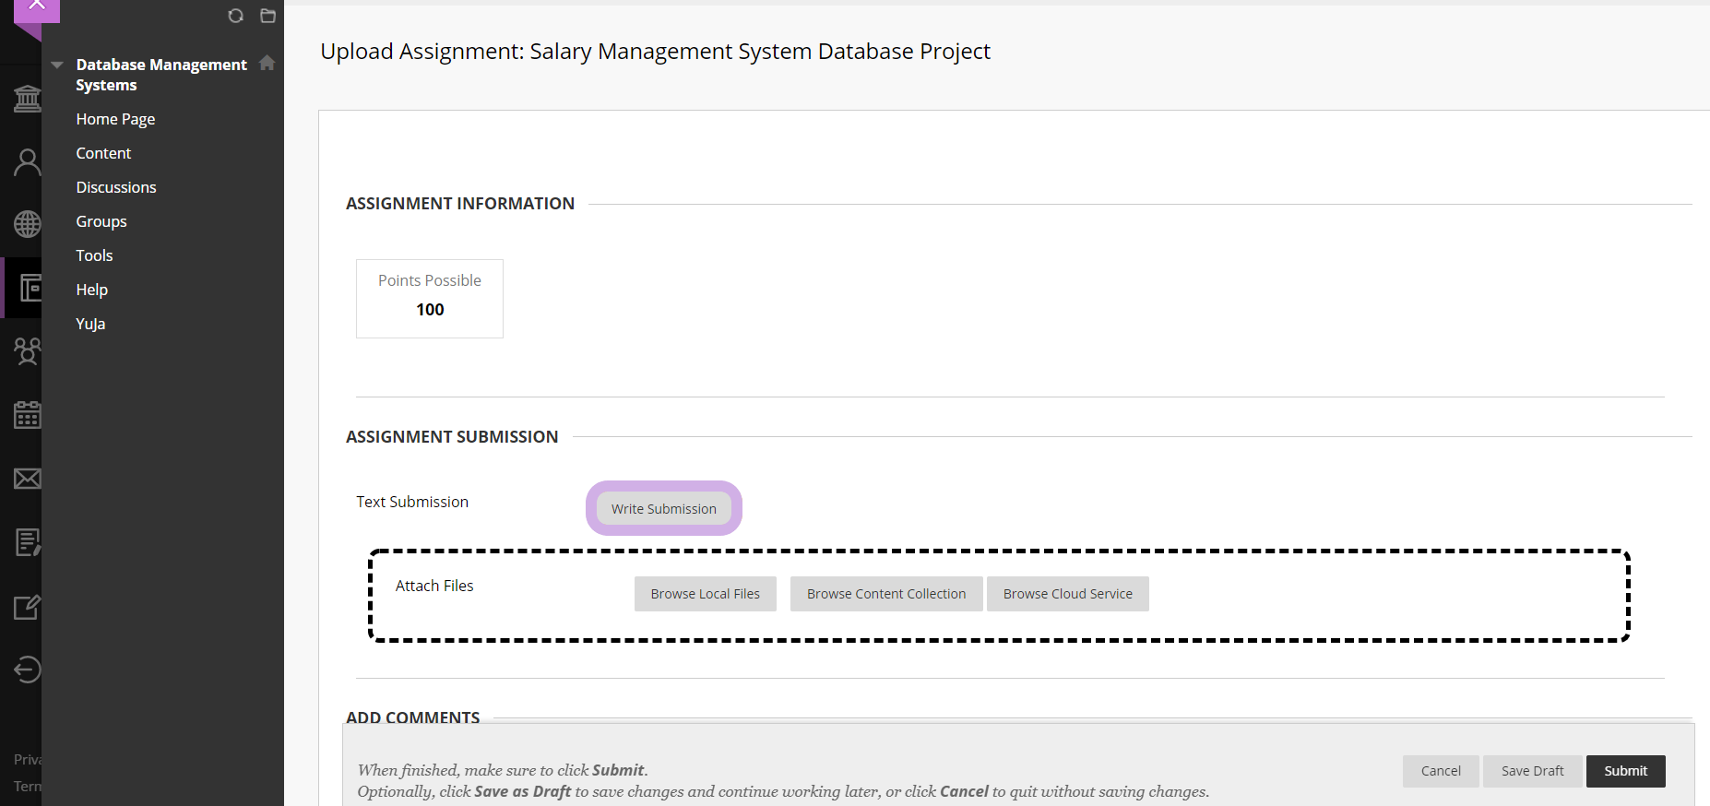Viewport: 1710px width, 806px height.
Task: Open the Organizations people icon
Action: pyautogui.click(x=27, y=351)
